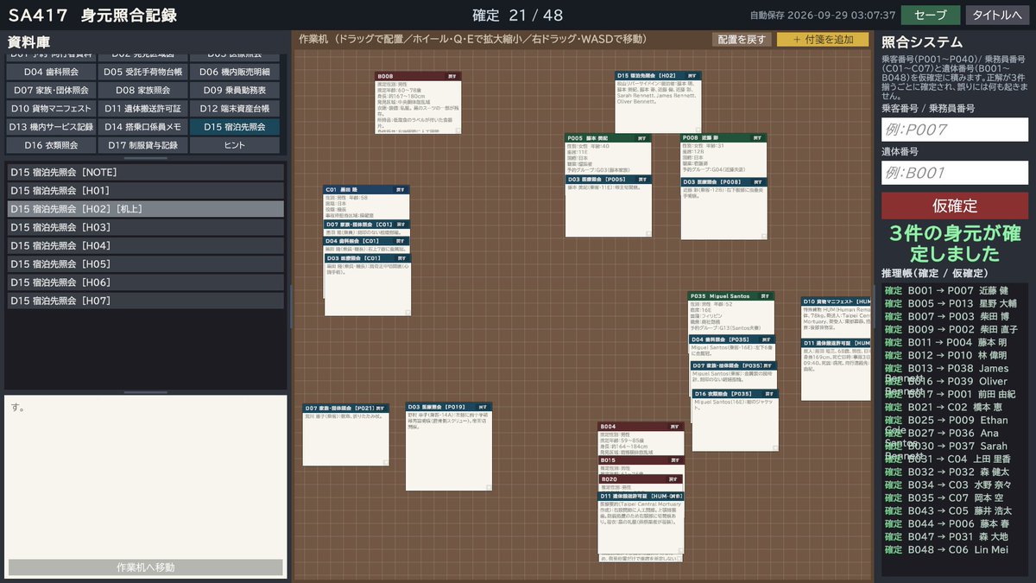The width and height of the screenshot is (1036, 583).
Task: Switch to D09 乗員勤務表 category
Action: point(234,91)
